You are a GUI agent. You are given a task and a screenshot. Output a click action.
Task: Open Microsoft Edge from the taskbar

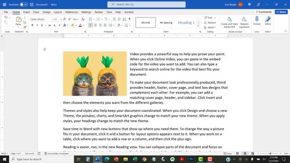pos(107,159)
